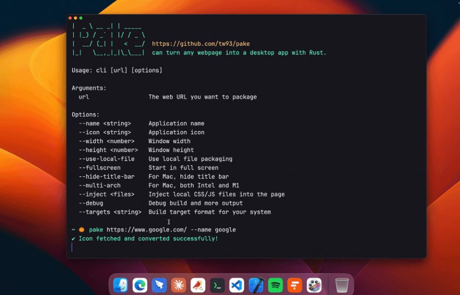Click 'Icon fetched and converted successfully!' message
This screenshot has width=460, height=295.
tap(149, 238)
